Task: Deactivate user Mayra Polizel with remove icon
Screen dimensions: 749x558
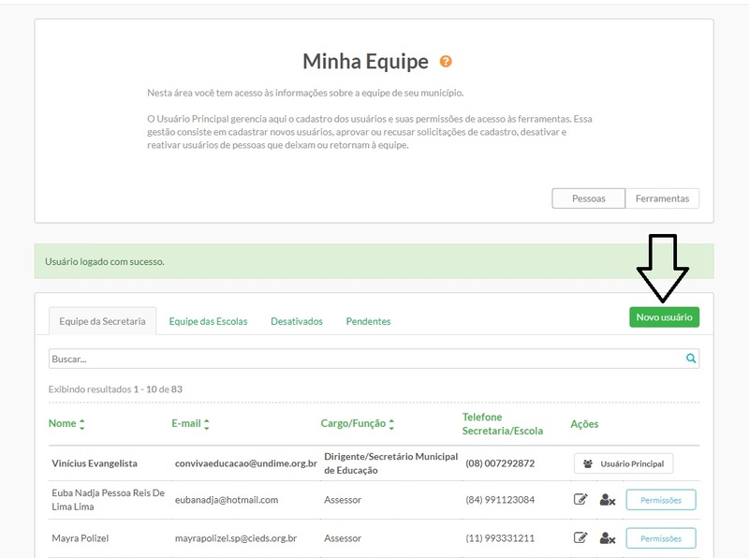Action: tap(607, 538)
